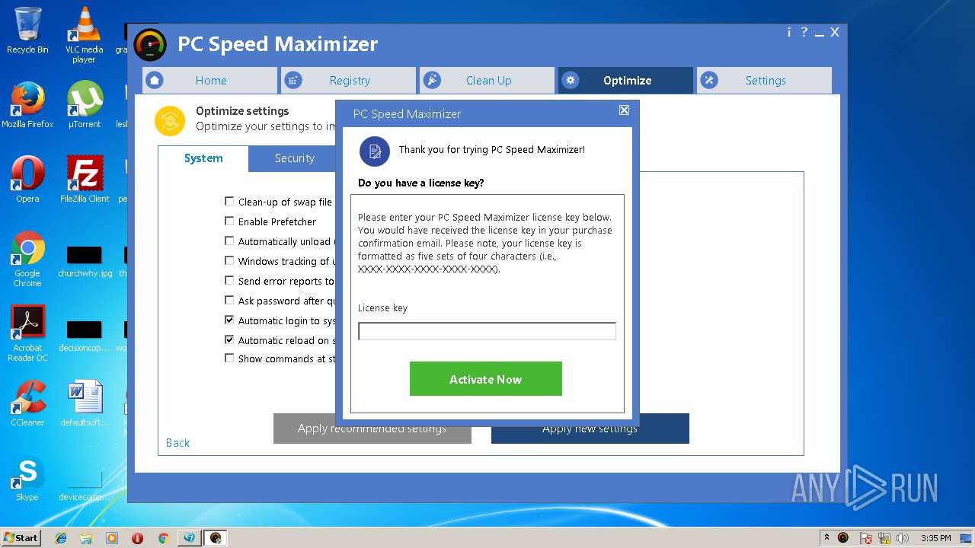Screen dimensions: 975x548
Task: Click the Chrome icon on taskbar
Action: (x=163, y=538)
